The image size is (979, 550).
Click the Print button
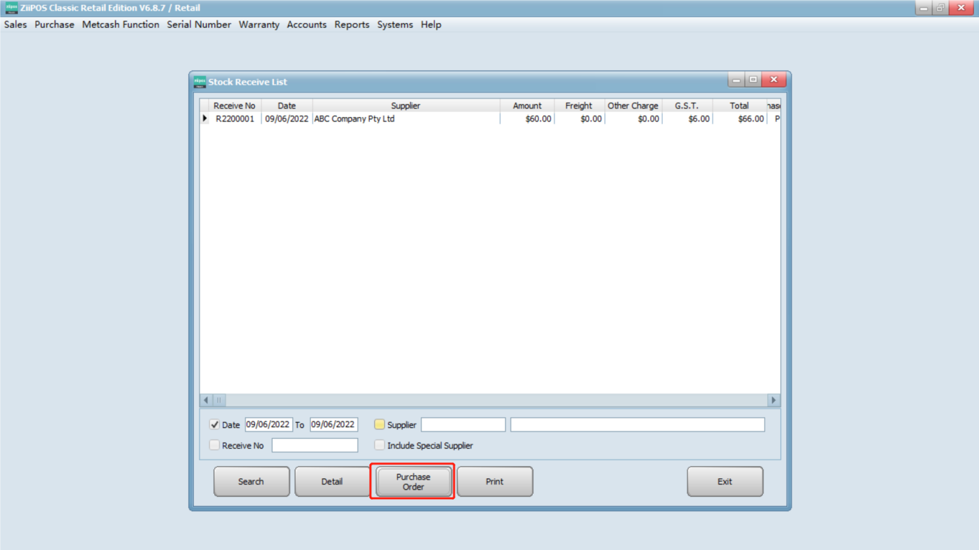click(495, 481)
